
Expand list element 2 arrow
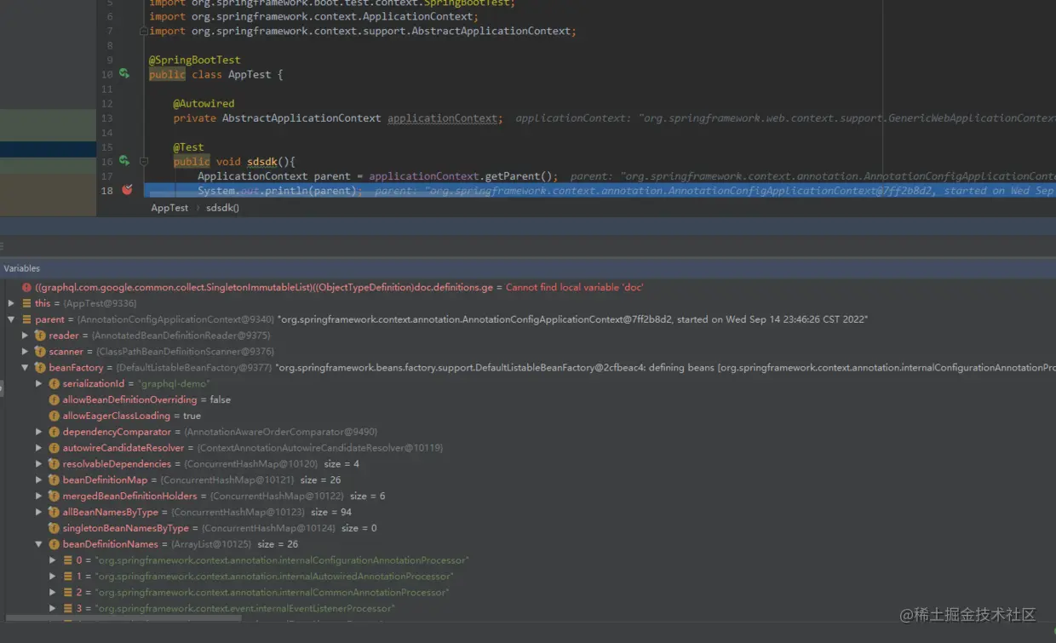click(52, 592)
